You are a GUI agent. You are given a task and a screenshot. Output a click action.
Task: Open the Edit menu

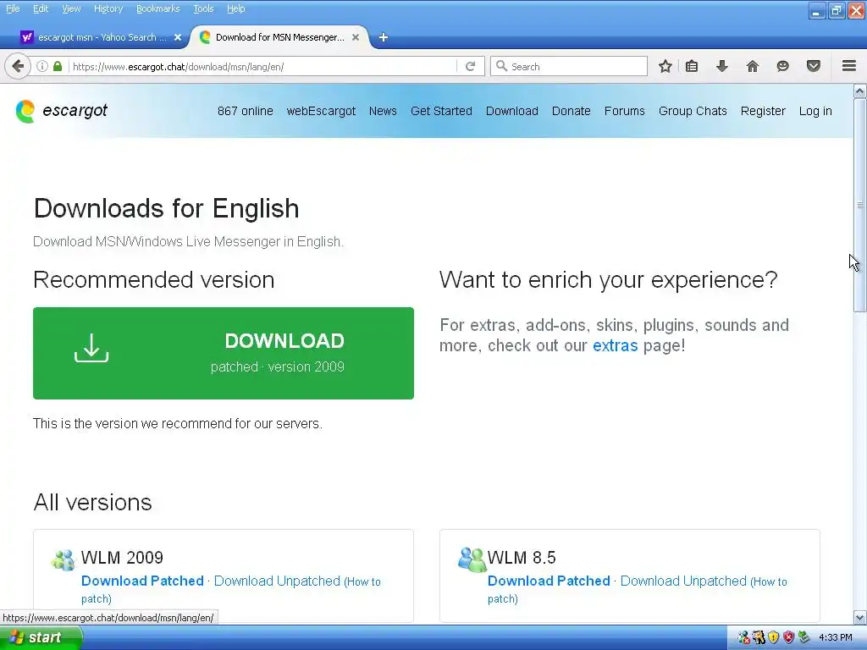coord(41,8)
